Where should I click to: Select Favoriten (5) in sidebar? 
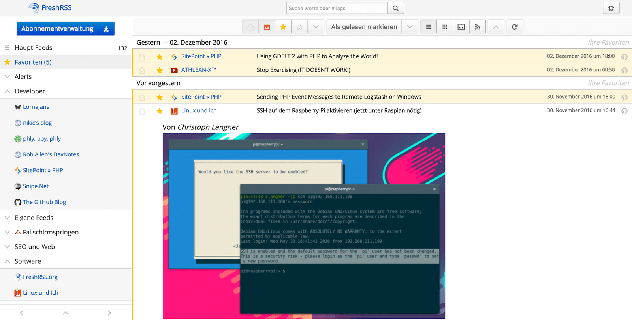pyautogui.click(x=33, y=62)
